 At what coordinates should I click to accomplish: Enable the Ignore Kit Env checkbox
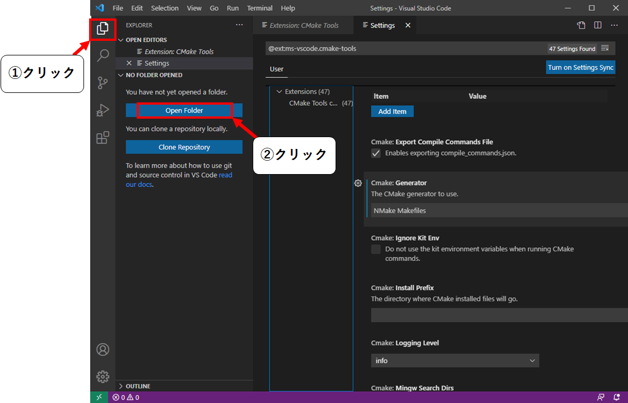point(376,249)
